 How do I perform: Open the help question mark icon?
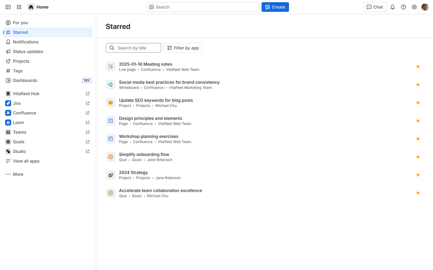(x=403, y=7)
